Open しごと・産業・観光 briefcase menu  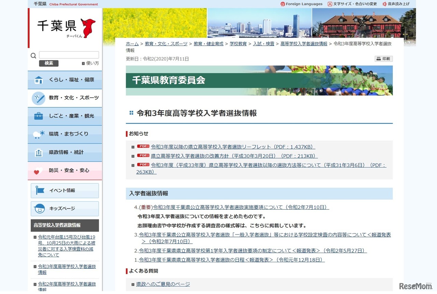pos(65,116)
